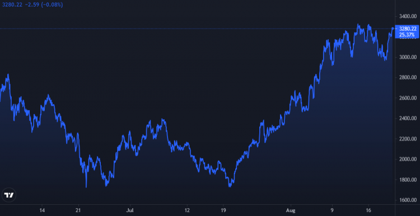Click the 3000.00 price axis label
The image size is (420, 216).
(x=408, y=57)
